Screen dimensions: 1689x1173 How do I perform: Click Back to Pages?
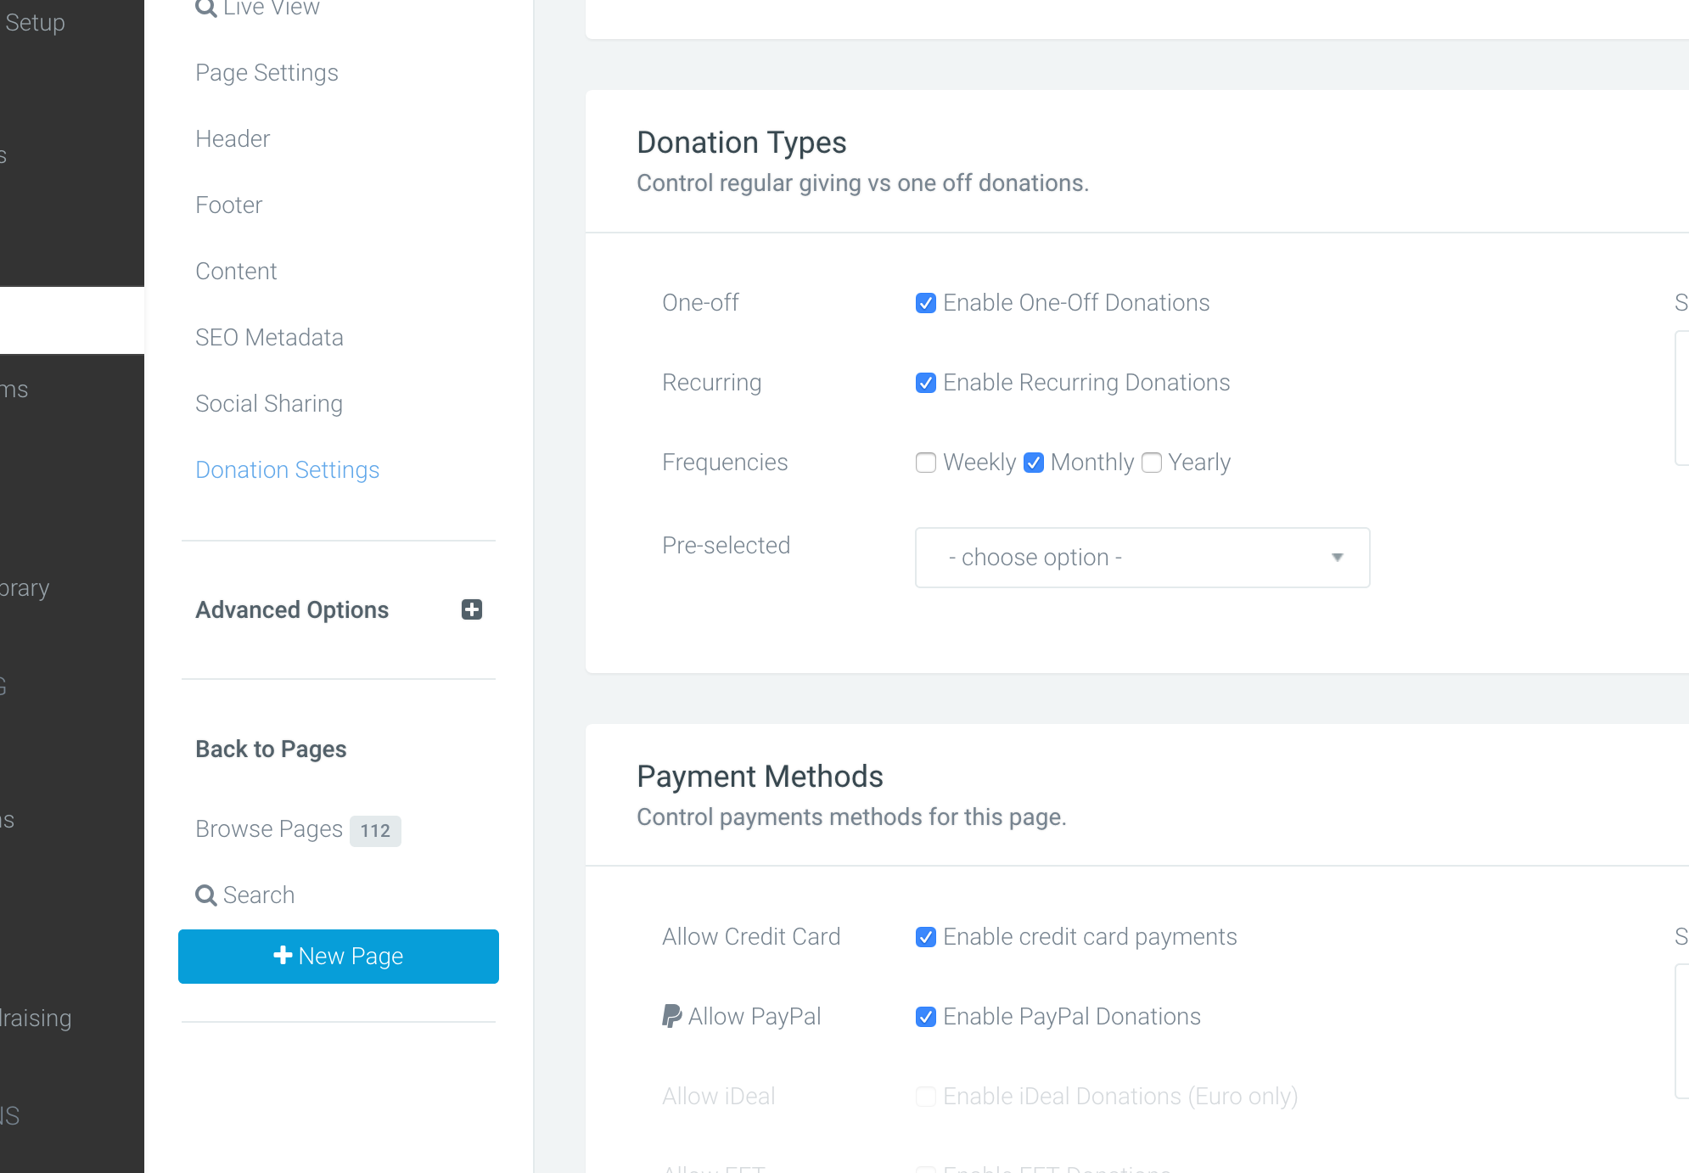pos(271,749)
